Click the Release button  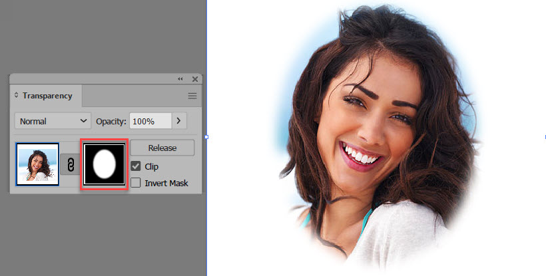(162, 148)
